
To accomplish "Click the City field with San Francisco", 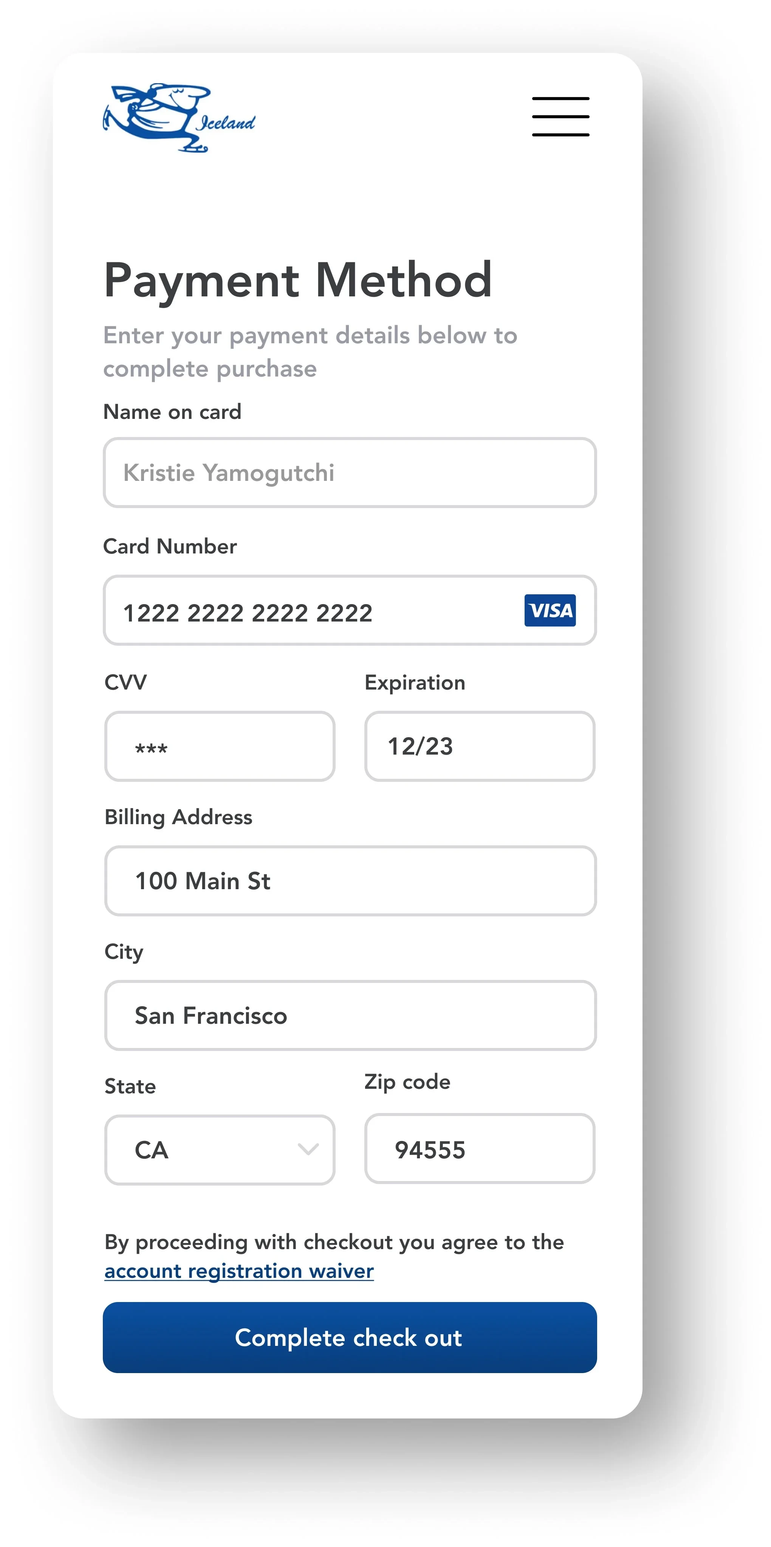I will (x=350, y=1015).
